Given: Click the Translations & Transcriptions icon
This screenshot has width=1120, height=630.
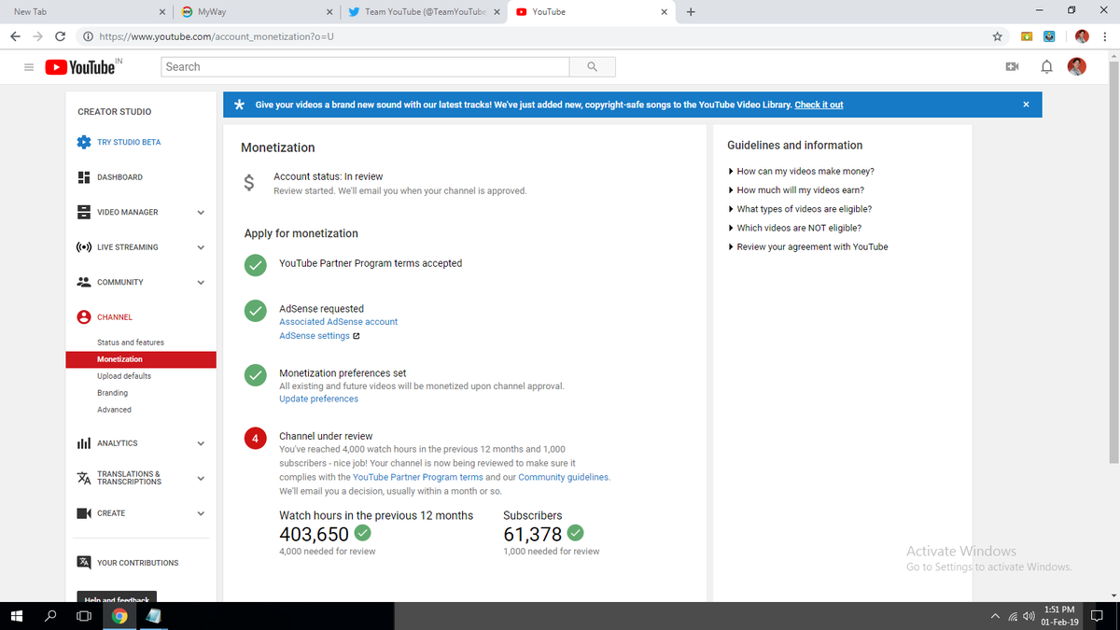Looking at the screenshot, I should coord(83,478).
